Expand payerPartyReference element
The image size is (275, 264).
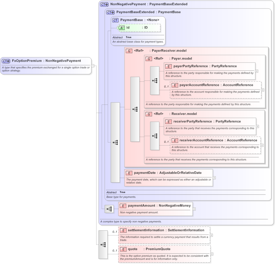(x=257, y=71)
